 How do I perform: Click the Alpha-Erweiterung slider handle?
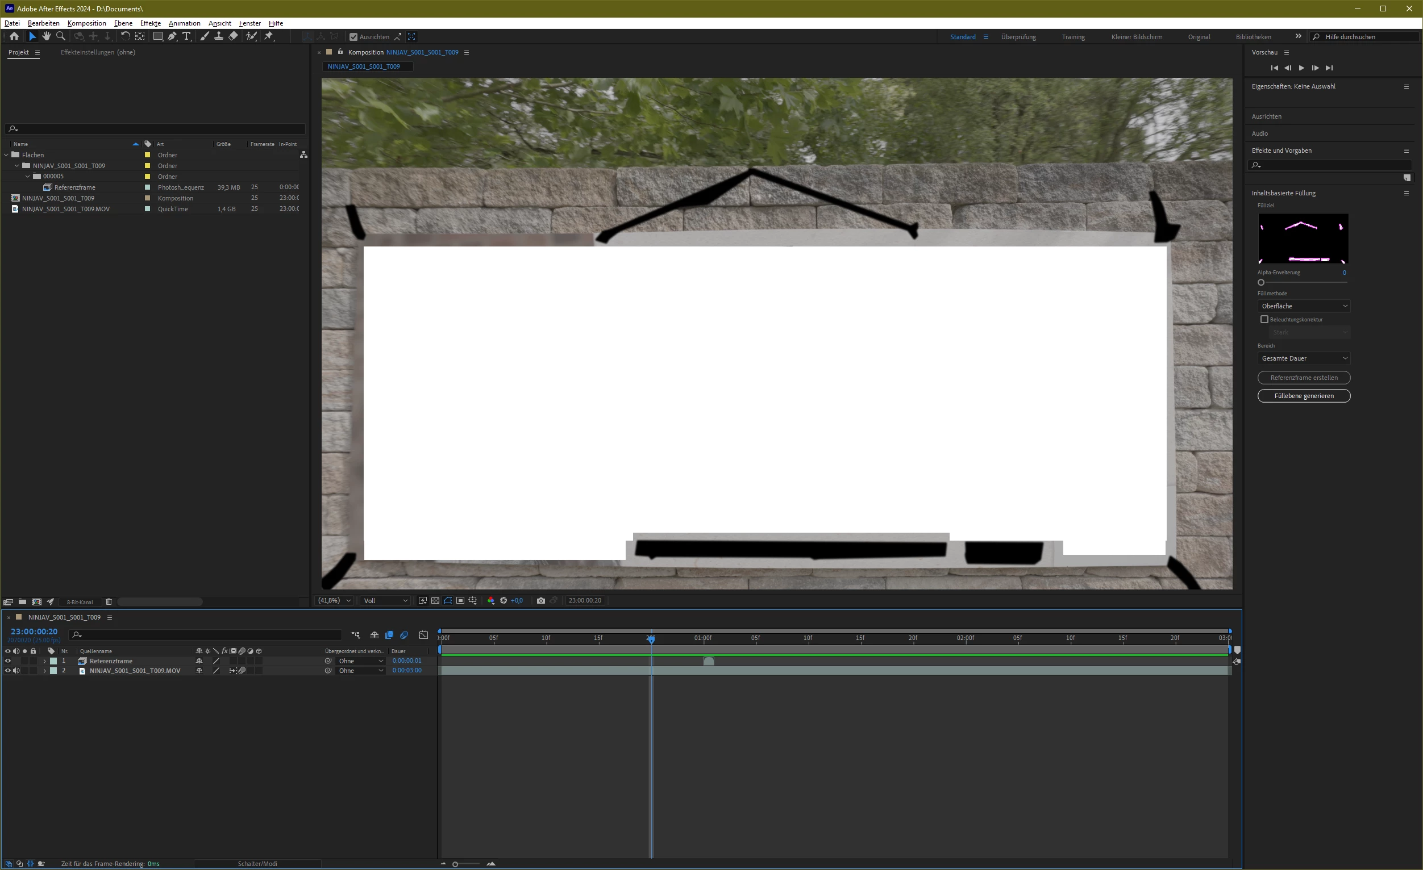pos(1261,283)
